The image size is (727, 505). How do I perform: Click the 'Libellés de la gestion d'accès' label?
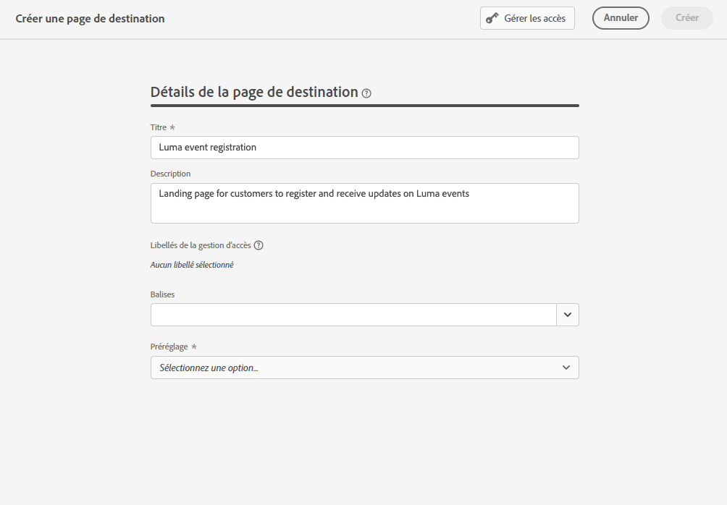click(x=201, y=245)
